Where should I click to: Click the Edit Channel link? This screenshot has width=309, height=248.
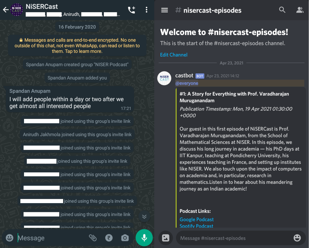(x=174, y=55)
